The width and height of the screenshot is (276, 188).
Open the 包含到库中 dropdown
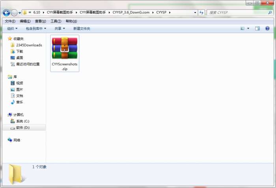(x=36, y=28)
